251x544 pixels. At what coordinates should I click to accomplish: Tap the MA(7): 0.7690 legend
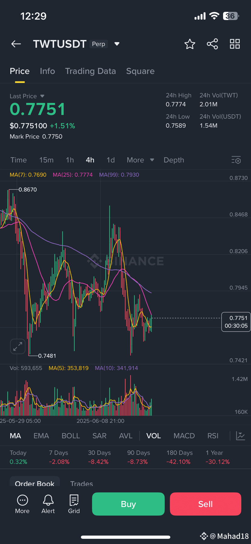pos(28,175)
